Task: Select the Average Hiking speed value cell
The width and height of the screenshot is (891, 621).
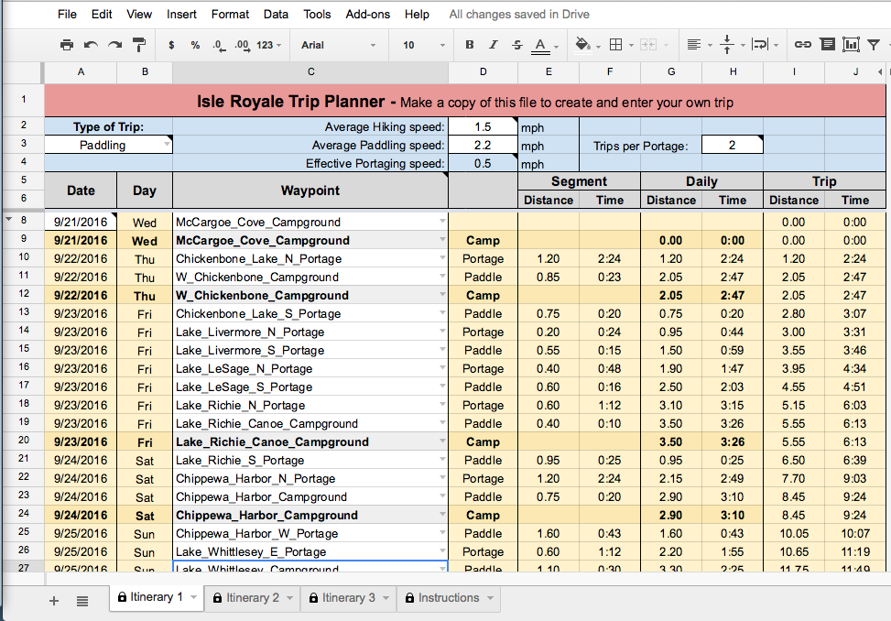Action: pos(483,127)
